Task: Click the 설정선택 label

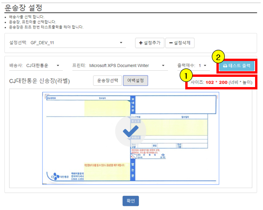Action: [18, 42]
